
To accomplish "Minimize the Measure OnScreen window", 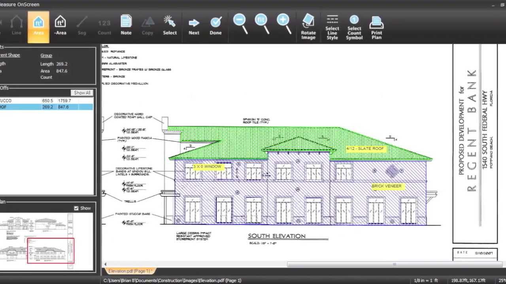I will pos(493,5).
